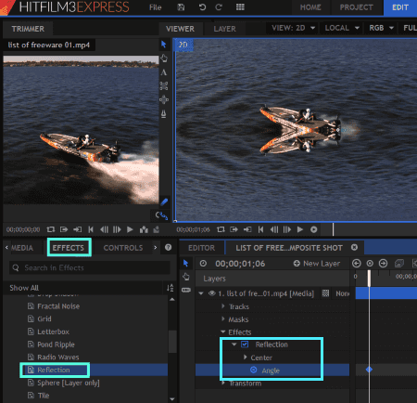Select the orbit/move crosshair tool
417x403 pixels.
[164, 99]
